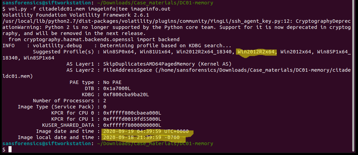Click the ssh_agent_key.py plugin path line
The width and height of the screenshot is (358, 155).
coord(176,21)
